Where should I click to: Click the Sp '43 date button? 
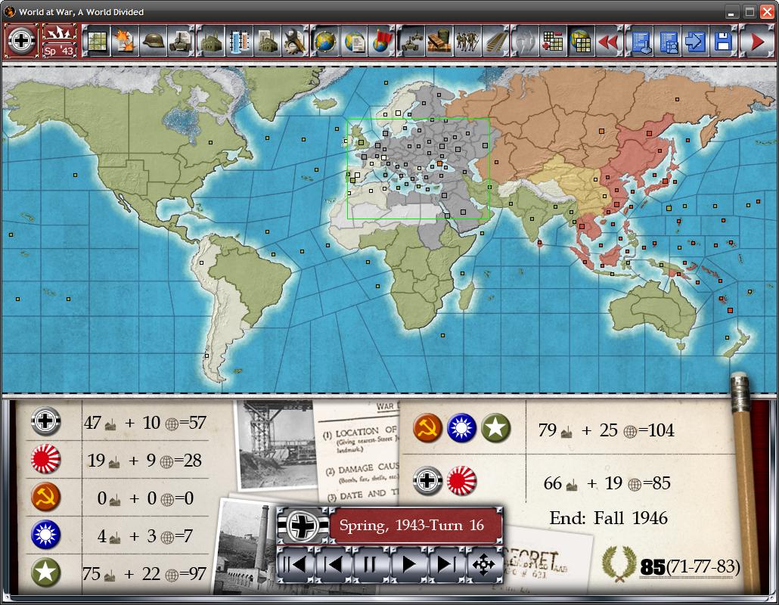[59, 50]
